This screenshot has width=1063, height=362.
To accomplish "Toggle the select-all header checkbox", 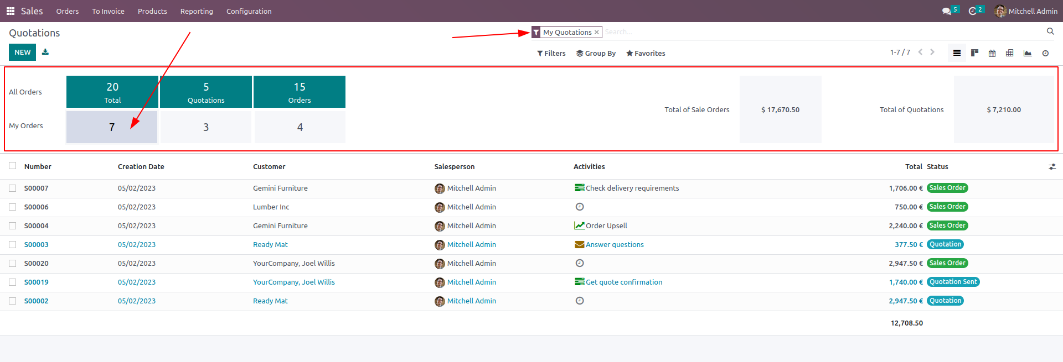I will point(12,166).
